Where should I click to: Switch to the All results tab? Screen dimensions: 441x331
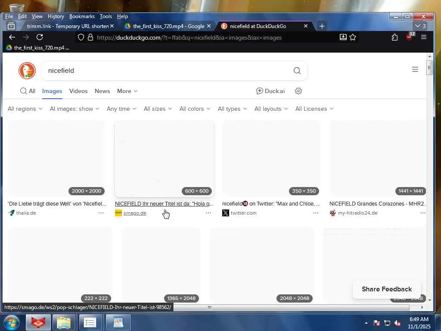(x=28, y=91)
